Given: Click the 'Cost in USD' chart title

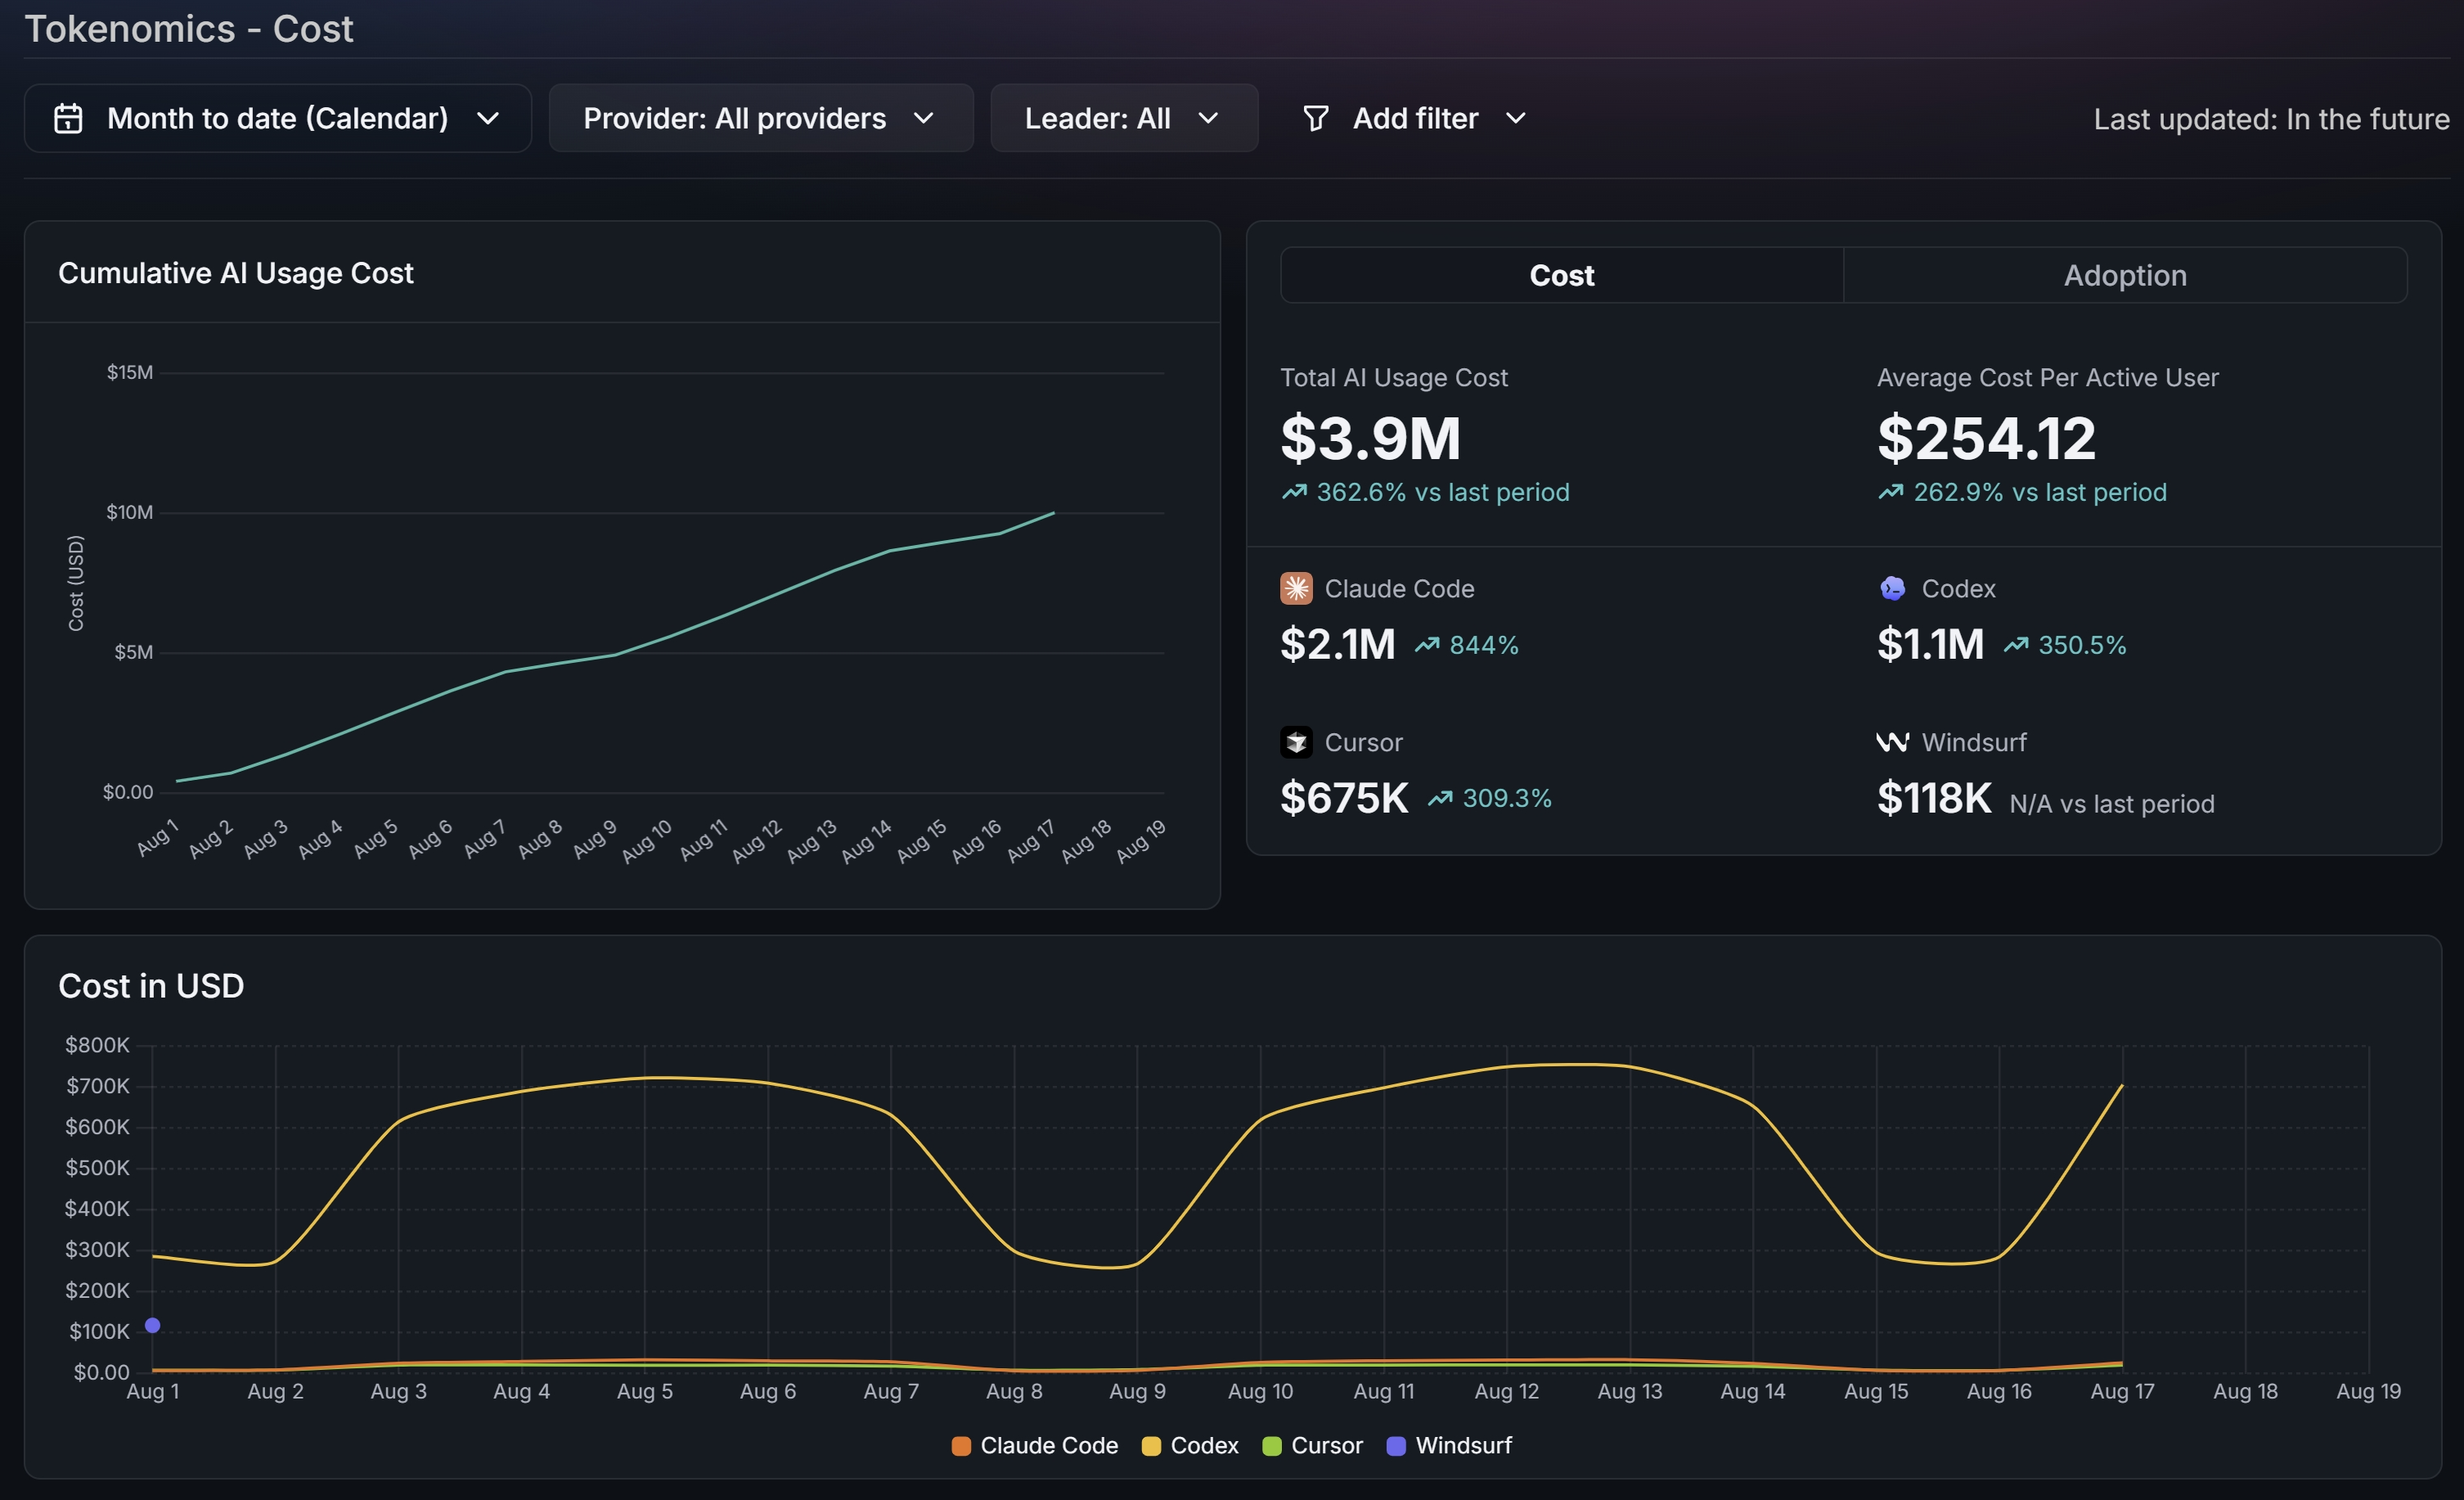Looking at the screenshot, I should click(151, 986).
